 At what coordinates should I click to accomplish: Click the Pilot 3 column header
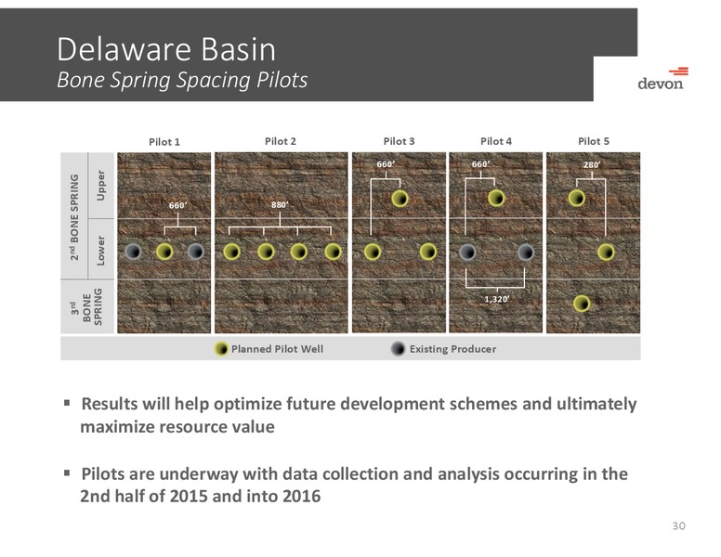click(400, 141)
